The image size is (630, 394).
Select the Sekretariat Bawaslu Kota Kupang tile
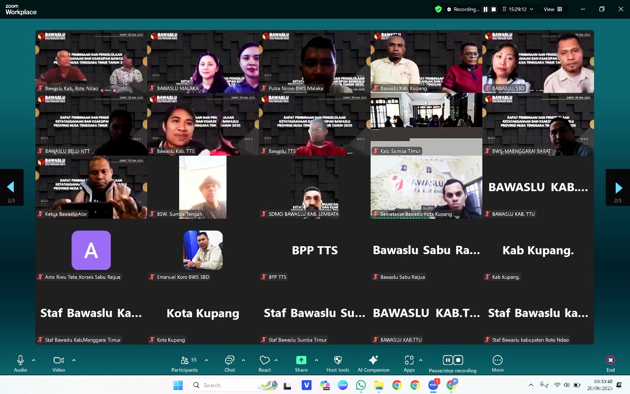(426, 187)
